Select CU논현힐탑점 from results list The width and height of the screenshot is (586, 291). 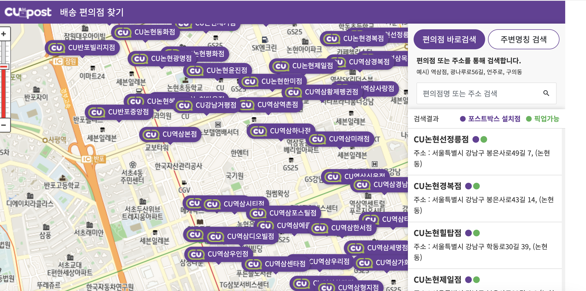coord(437,233)
